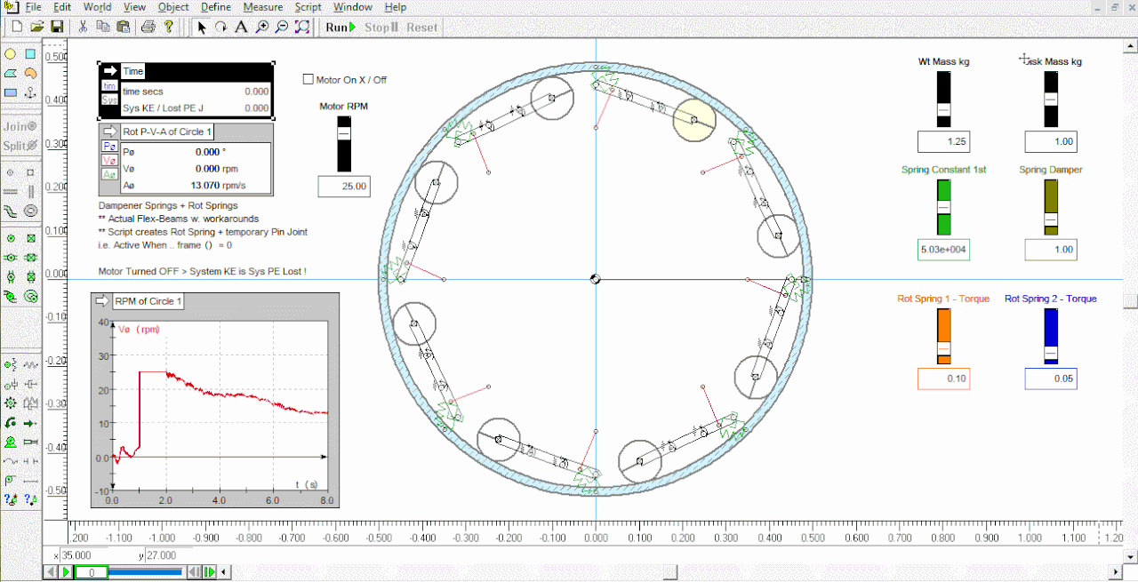Screen dimensions: 1138x582
Task: Select the Rotate tool
Action: (220, 28)
